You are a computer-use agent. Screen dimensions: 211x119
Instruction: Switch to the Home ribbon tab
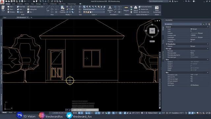pos(8,4)
